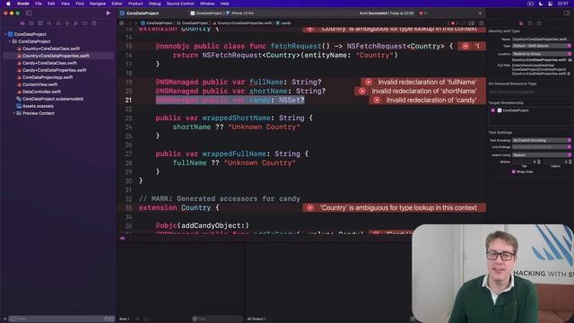Open the Issue navigator warning icon
The width and height of the screenshot is (574, 323).
tap(58, 23)
